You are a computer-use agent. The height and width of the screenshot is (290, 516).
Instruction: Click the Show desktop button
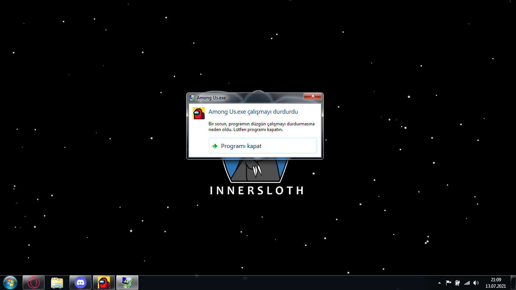[513, 282]
